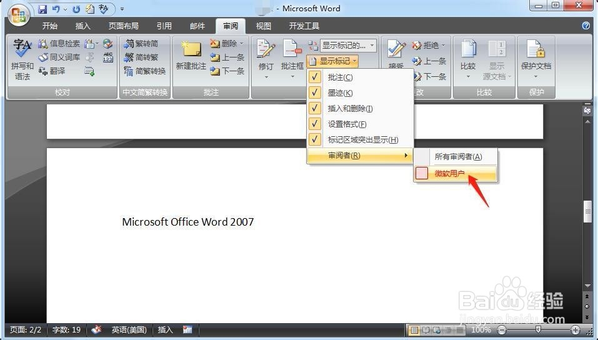598x340 pixels.
Task: Open the 视图 tab
Action: pyautogui.click(x=264, y=26)
